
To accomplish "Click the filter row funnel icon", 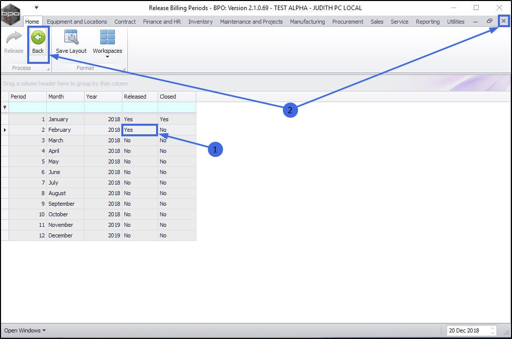I will [x=5, y=107].
